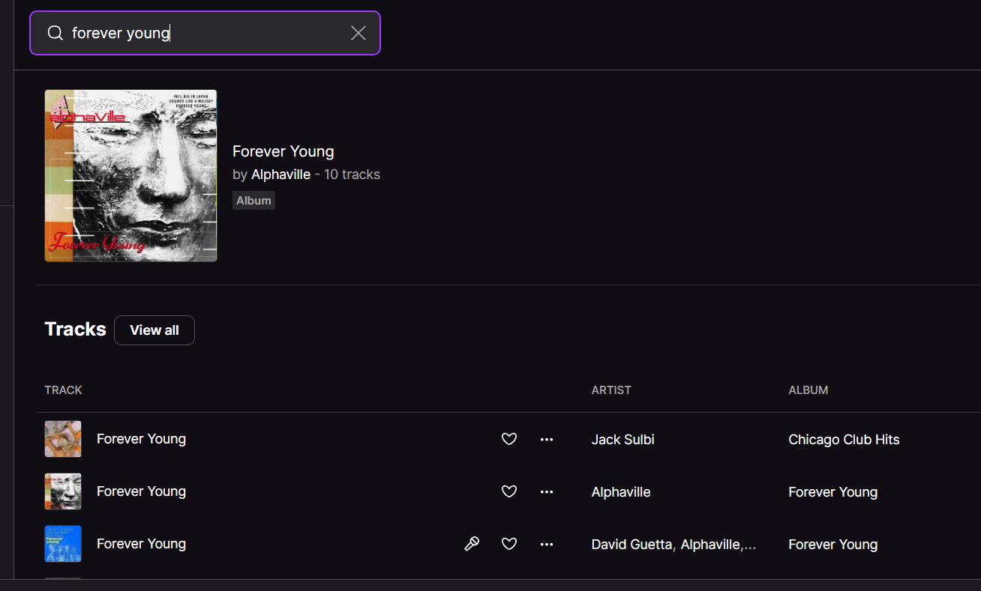Open more options for Alphaville track
The height and width of the screenshot is (591, 981).
click(547, 491)
